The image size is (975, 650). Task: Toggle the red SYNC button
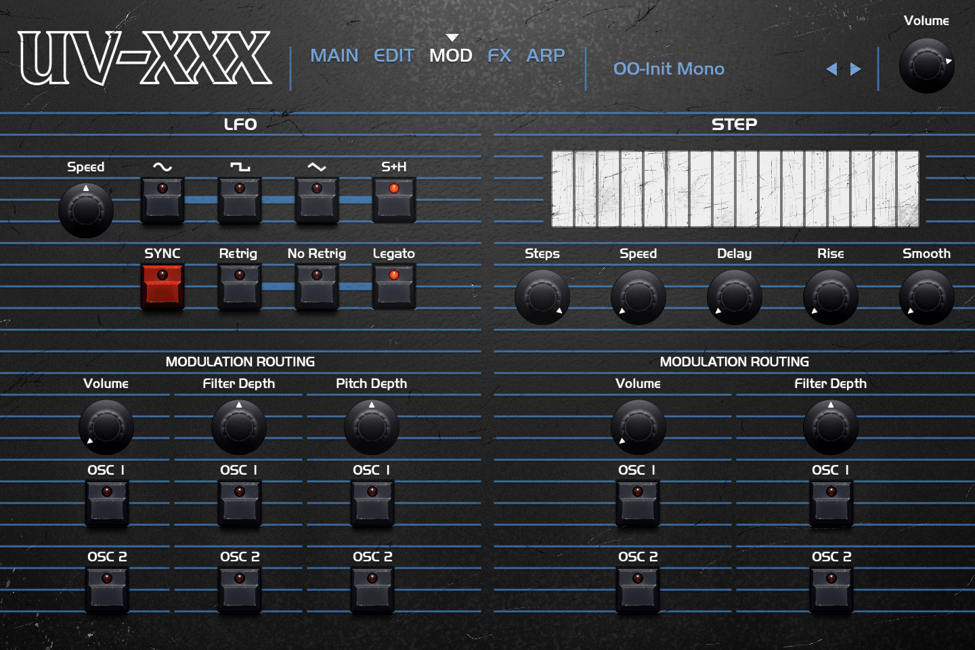[x=162, y=286]
